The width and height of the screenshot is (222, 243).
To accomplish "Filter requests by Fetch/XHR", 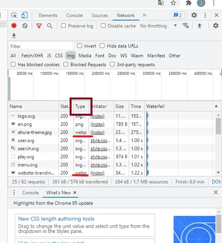I will [32, 55].
